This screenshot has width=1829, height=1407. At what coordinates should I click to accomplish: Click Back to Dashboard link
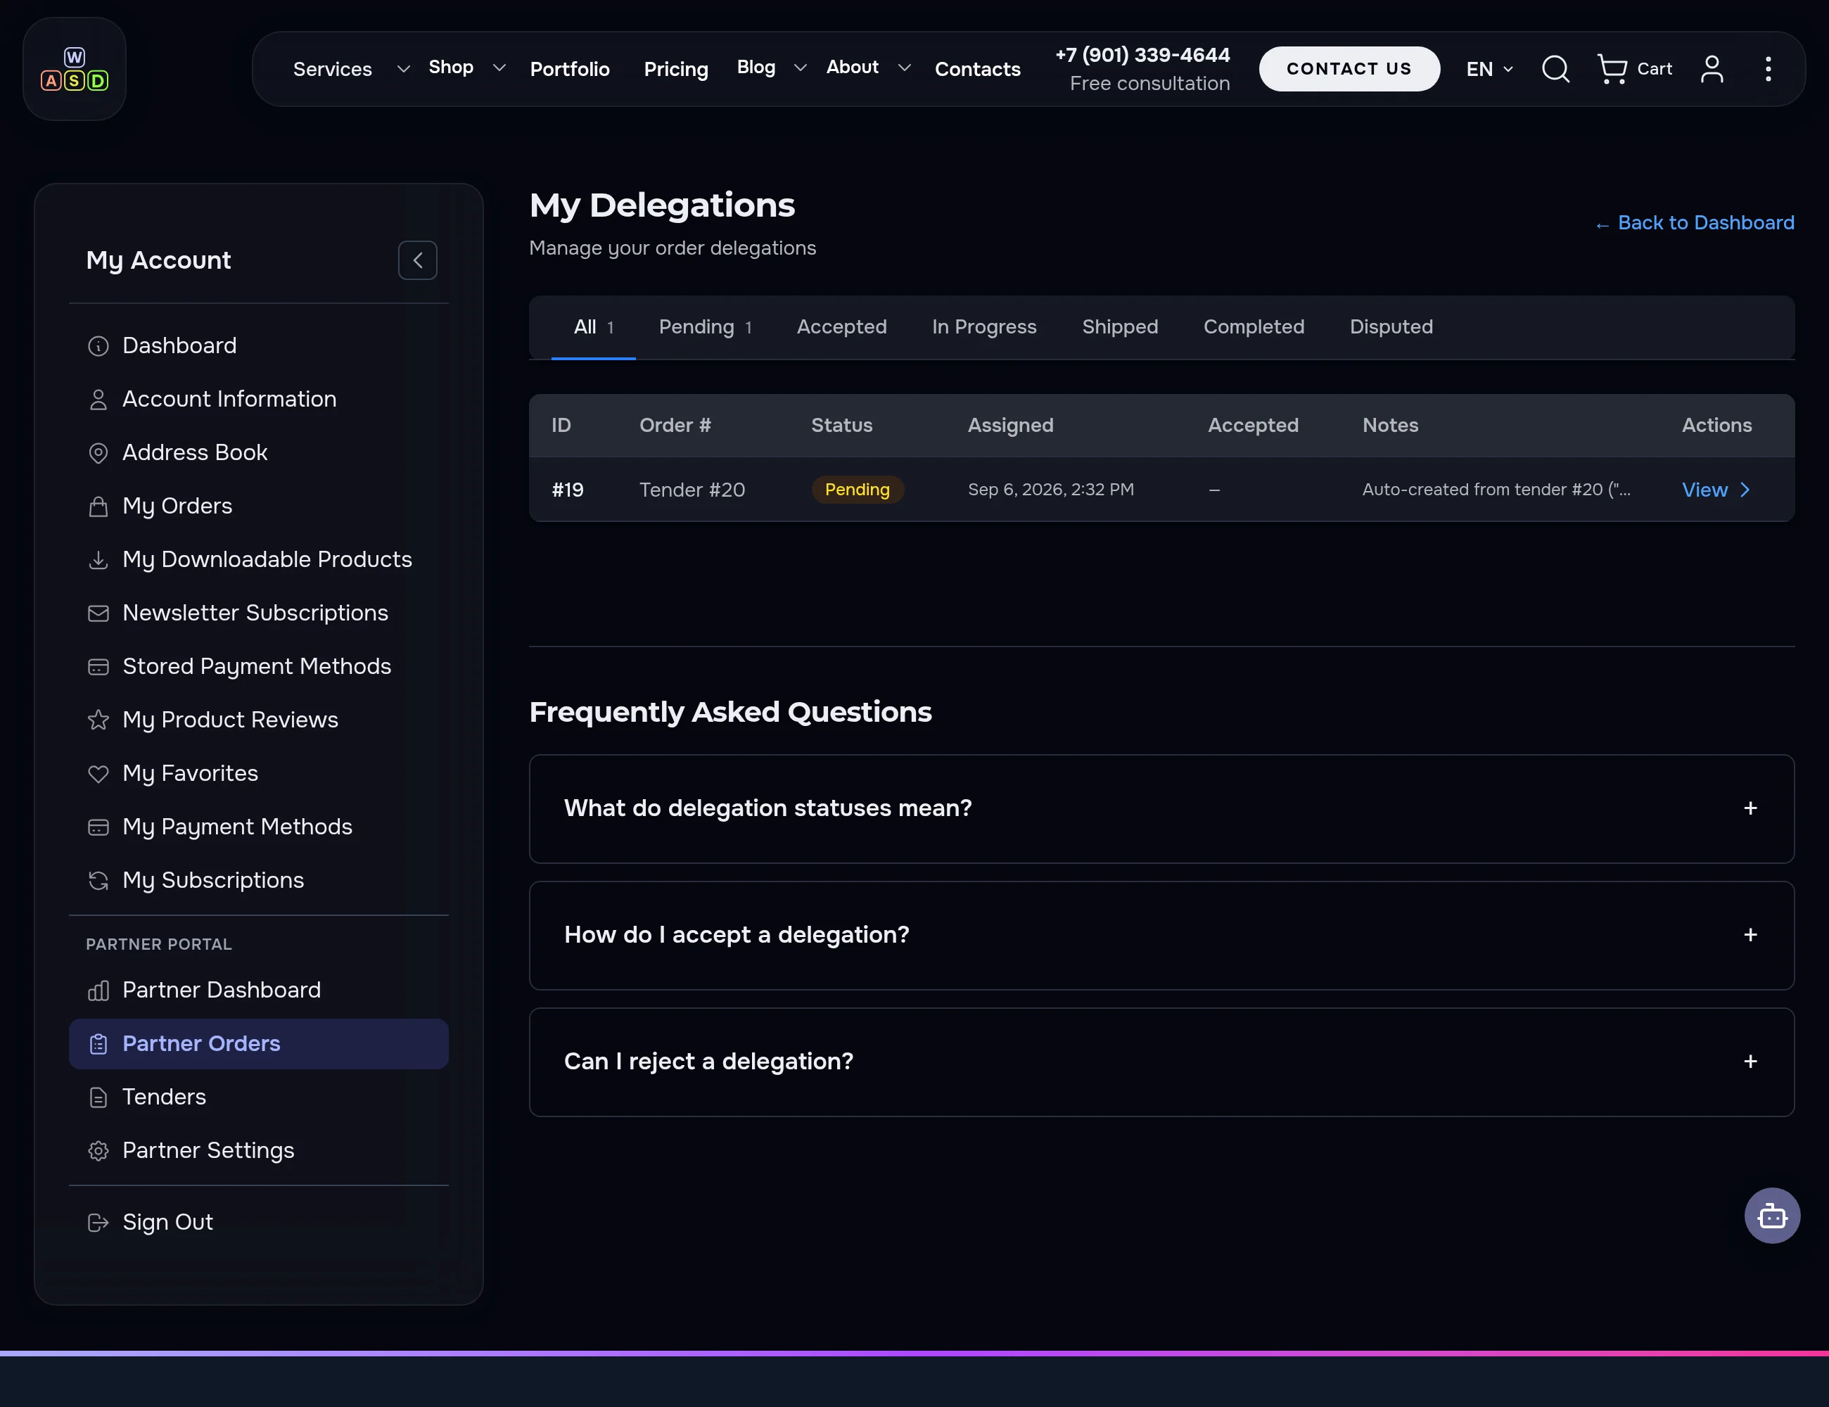pos(1695,223)
